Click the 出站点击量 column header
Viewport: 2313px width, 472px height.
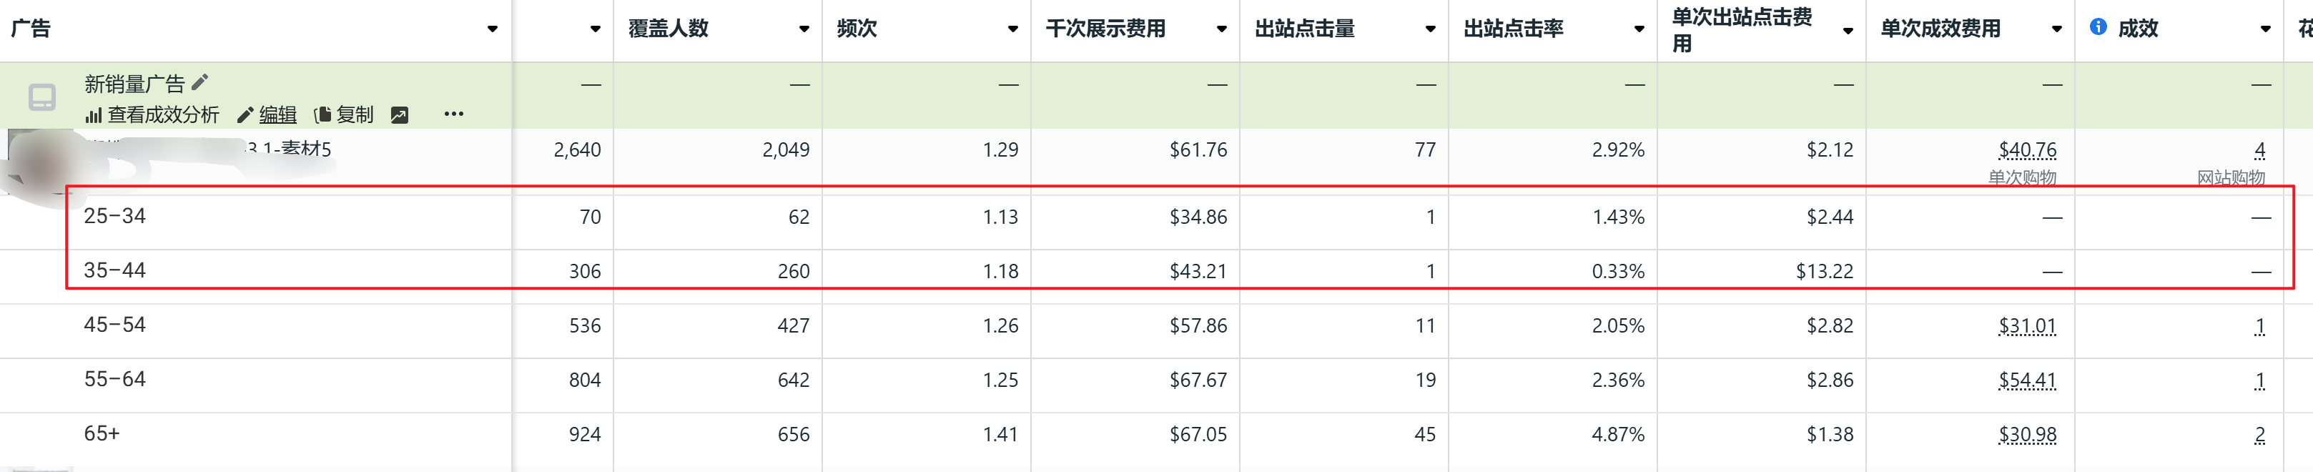(1305, 29)
